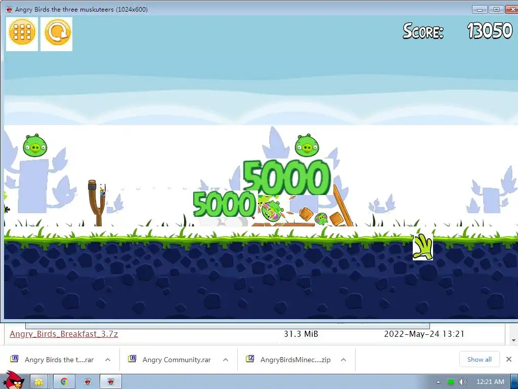Click the green pig above the 5000 score

[x=307, y=145]
